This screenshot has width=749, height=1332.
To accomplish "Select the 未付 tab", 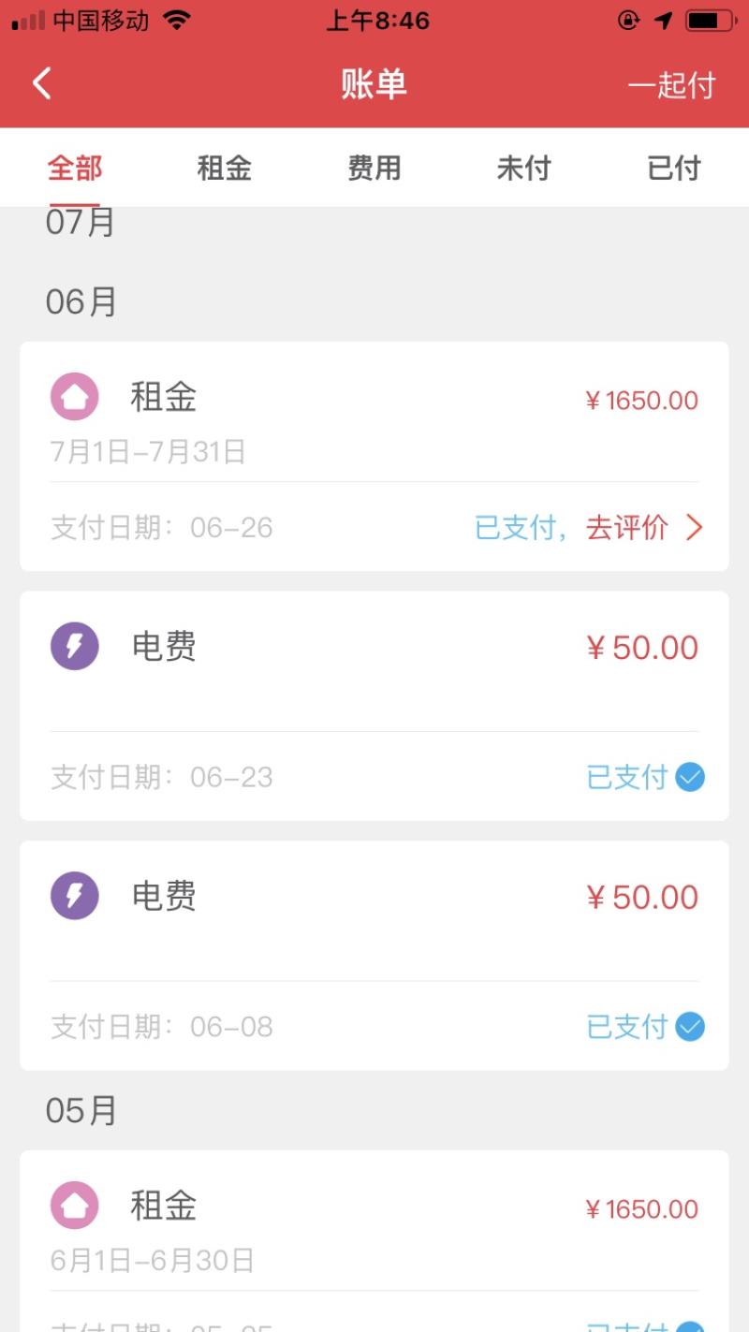I will (x=524, y=168).
